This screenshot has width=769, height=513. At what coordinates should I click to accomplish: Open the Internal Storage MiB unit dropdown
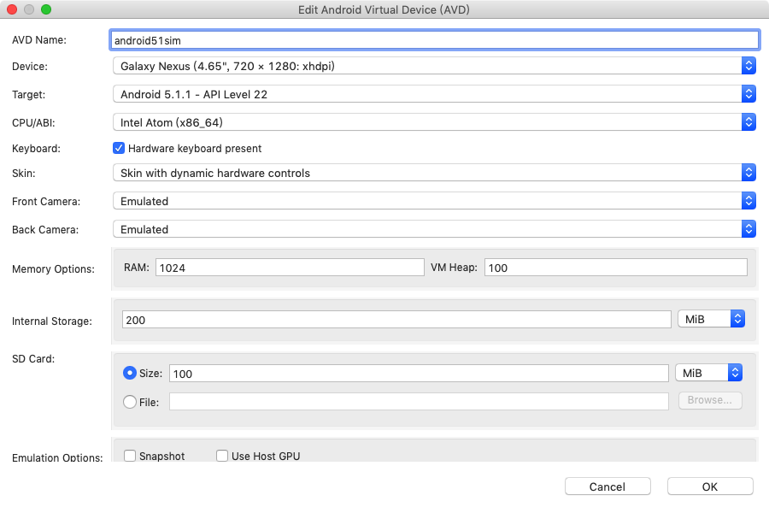(x=711, y=319)
